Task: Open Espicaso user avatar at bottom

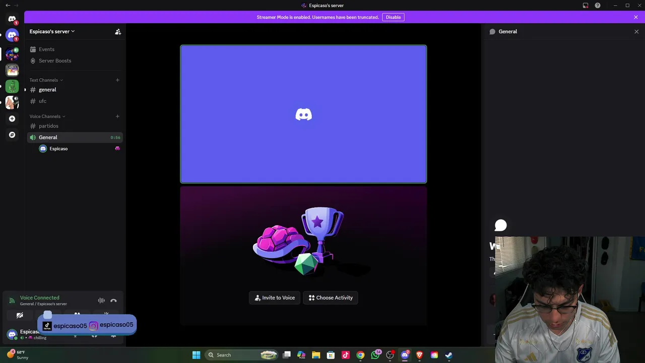Action: point(12,334)
